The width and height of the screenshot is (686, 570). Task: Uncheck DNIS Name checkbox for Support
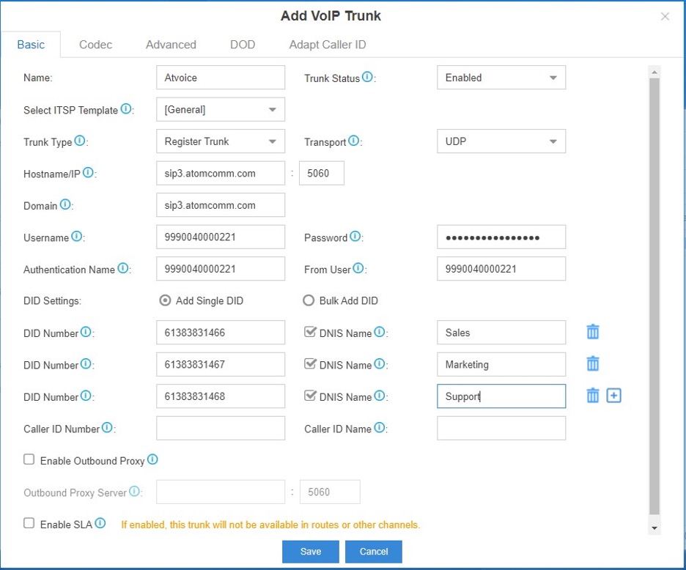point(310,396)
